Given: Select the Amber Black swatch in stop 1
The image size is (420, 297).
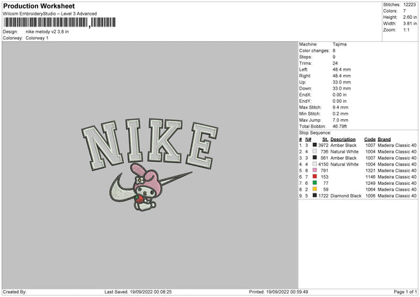Looking at the screenshot, I should pos(315,145).
